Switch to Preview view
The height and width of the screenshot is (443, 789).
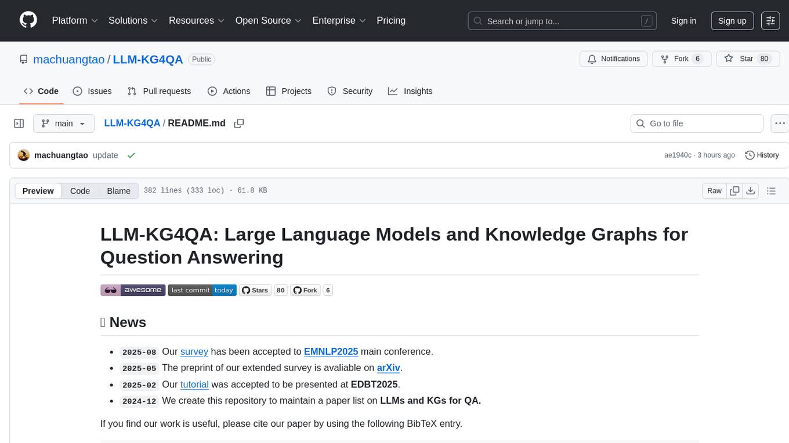coord(38,191)
